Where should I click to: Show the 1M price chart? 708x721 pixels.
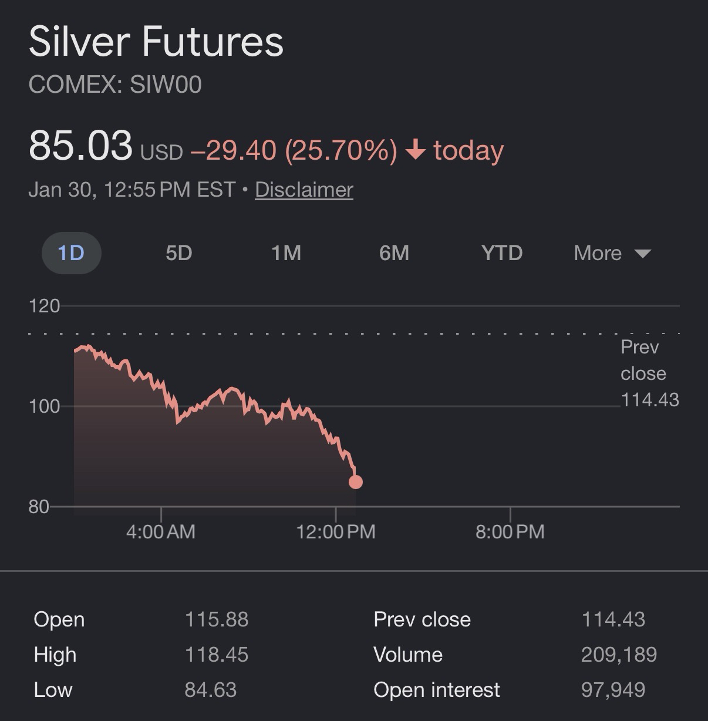pos(286,253)
